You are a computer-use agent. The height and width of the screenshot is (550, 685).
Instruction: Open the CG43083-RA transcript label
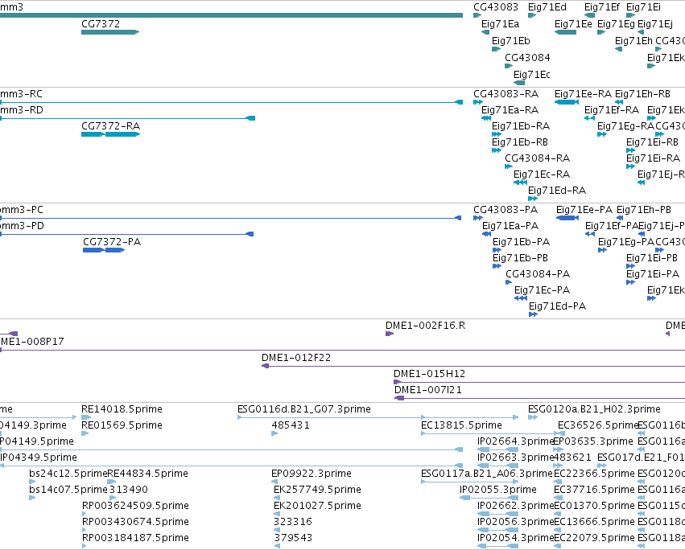(x=505, y=94)
